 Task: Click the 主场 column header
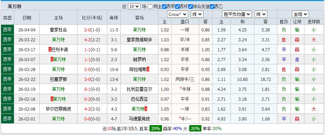click(59, 18)
